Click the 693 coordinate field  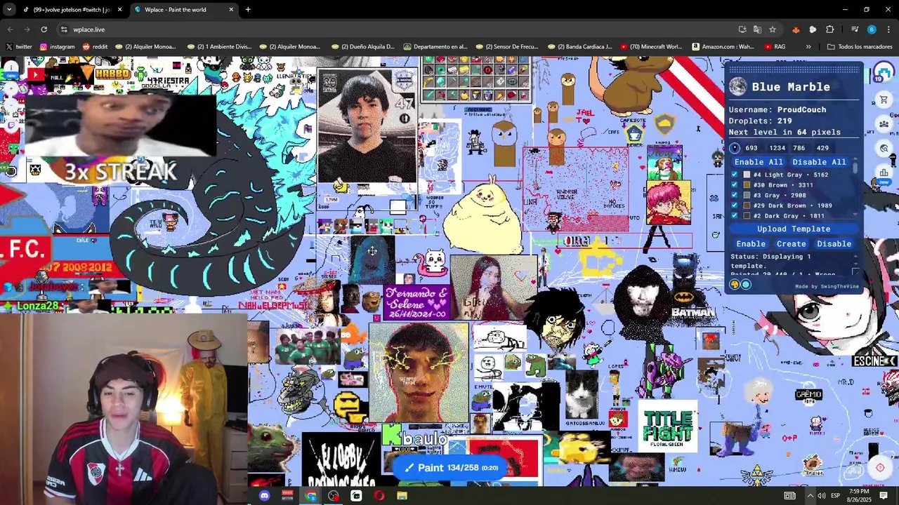click(x=752, y=148)
